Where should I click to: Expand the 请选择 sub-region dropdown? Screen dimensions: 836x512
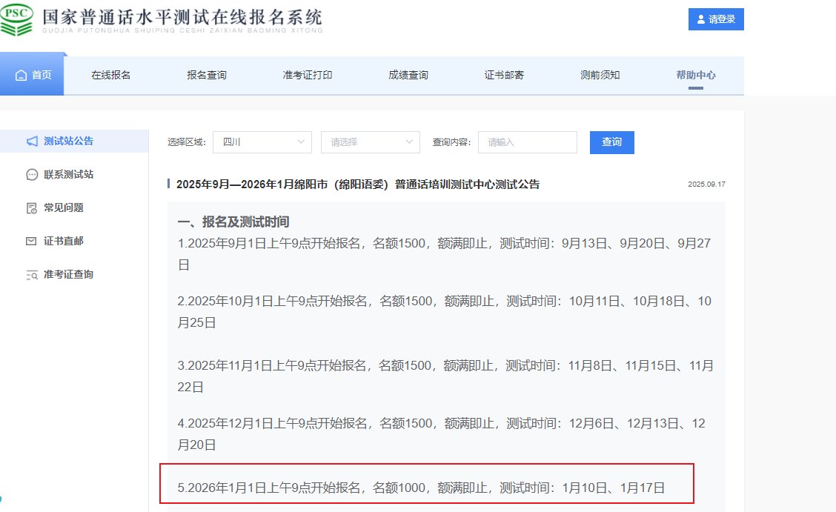[x=370, y=142]
